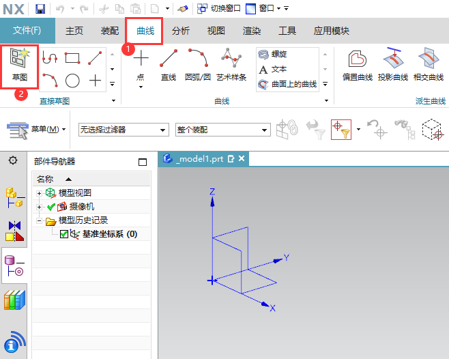449x359 pixels.
Task: Select the Point (点) tool in curve group
Action: tap(141, 65)
